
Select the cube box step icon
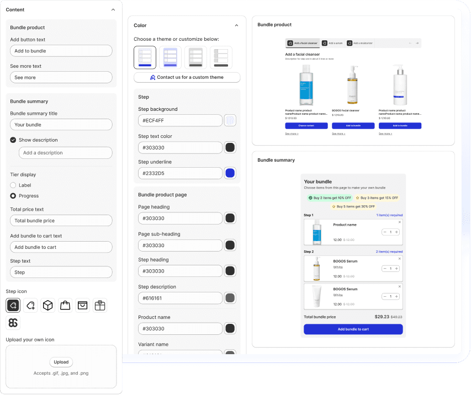(48, 305)
